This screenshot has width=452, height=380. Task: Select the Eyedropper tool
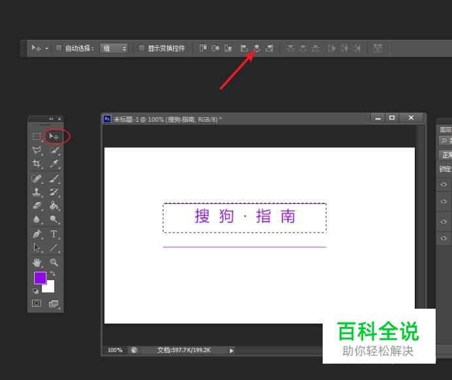[54, 164]
